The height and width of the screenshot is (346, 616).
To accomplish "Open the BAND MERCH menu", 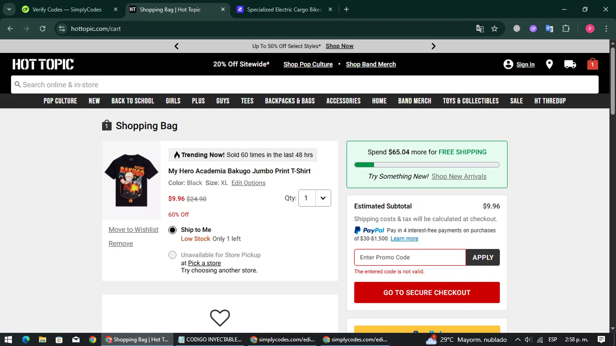I will (415, 101).
